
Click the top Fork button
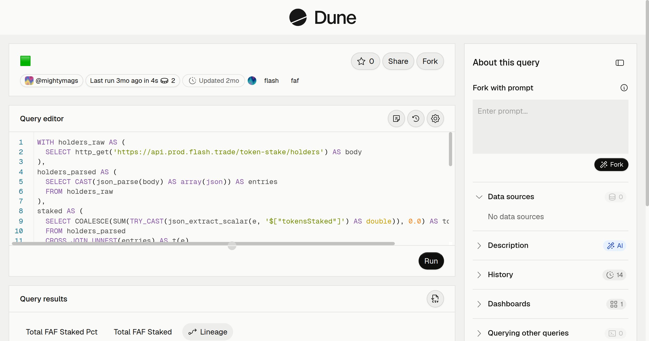coord(430,61)
